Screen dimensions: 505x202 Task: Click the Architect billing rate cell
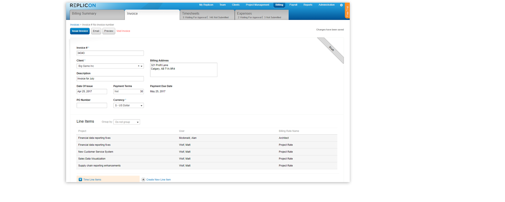(x=284, y=138)
